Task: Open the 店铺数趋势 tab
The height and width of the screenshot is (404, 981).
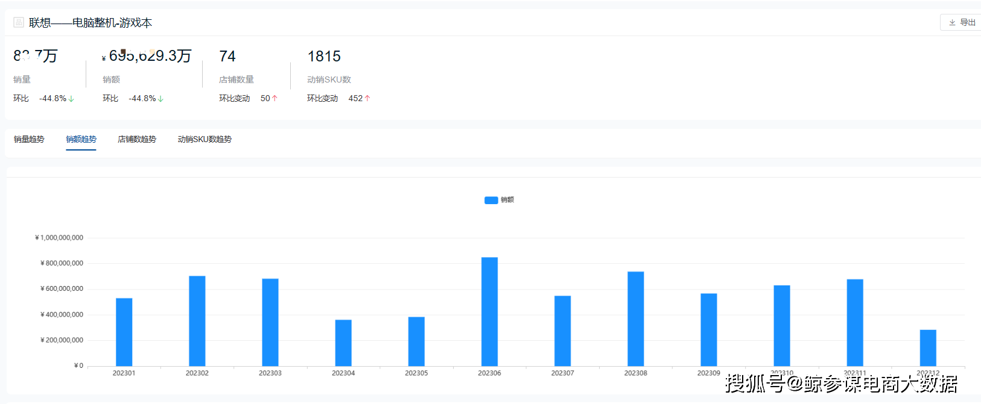Action: [x=137, y=139]
